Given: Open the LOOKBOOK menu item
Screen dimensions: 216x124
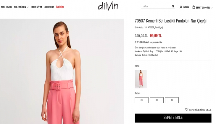Looking at the screenshot, I should point(49,7).
